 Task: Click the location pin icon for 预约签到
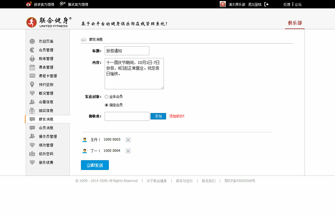pyautogui.click(x=32, y=85)
